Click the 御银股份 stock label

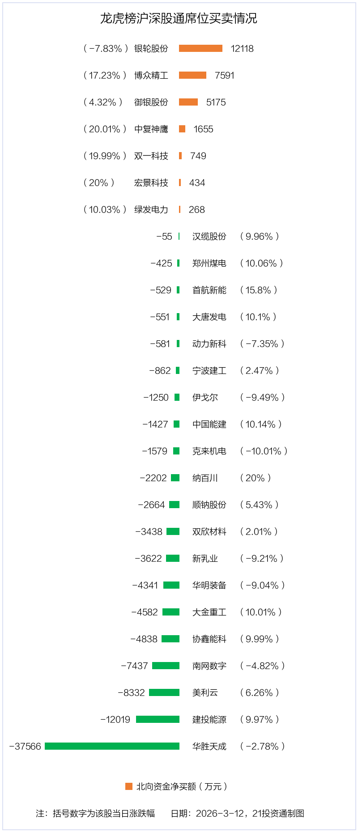151,102
